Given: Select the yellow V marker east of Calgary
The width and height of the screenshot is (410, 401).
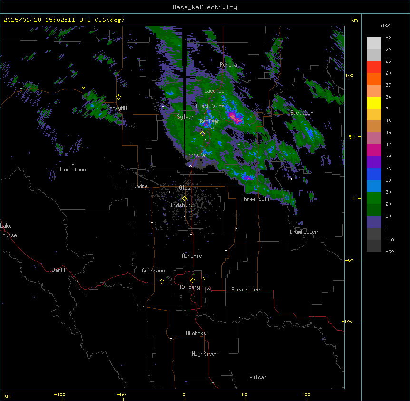Looking at the screenshot, I should click(204, 278).
